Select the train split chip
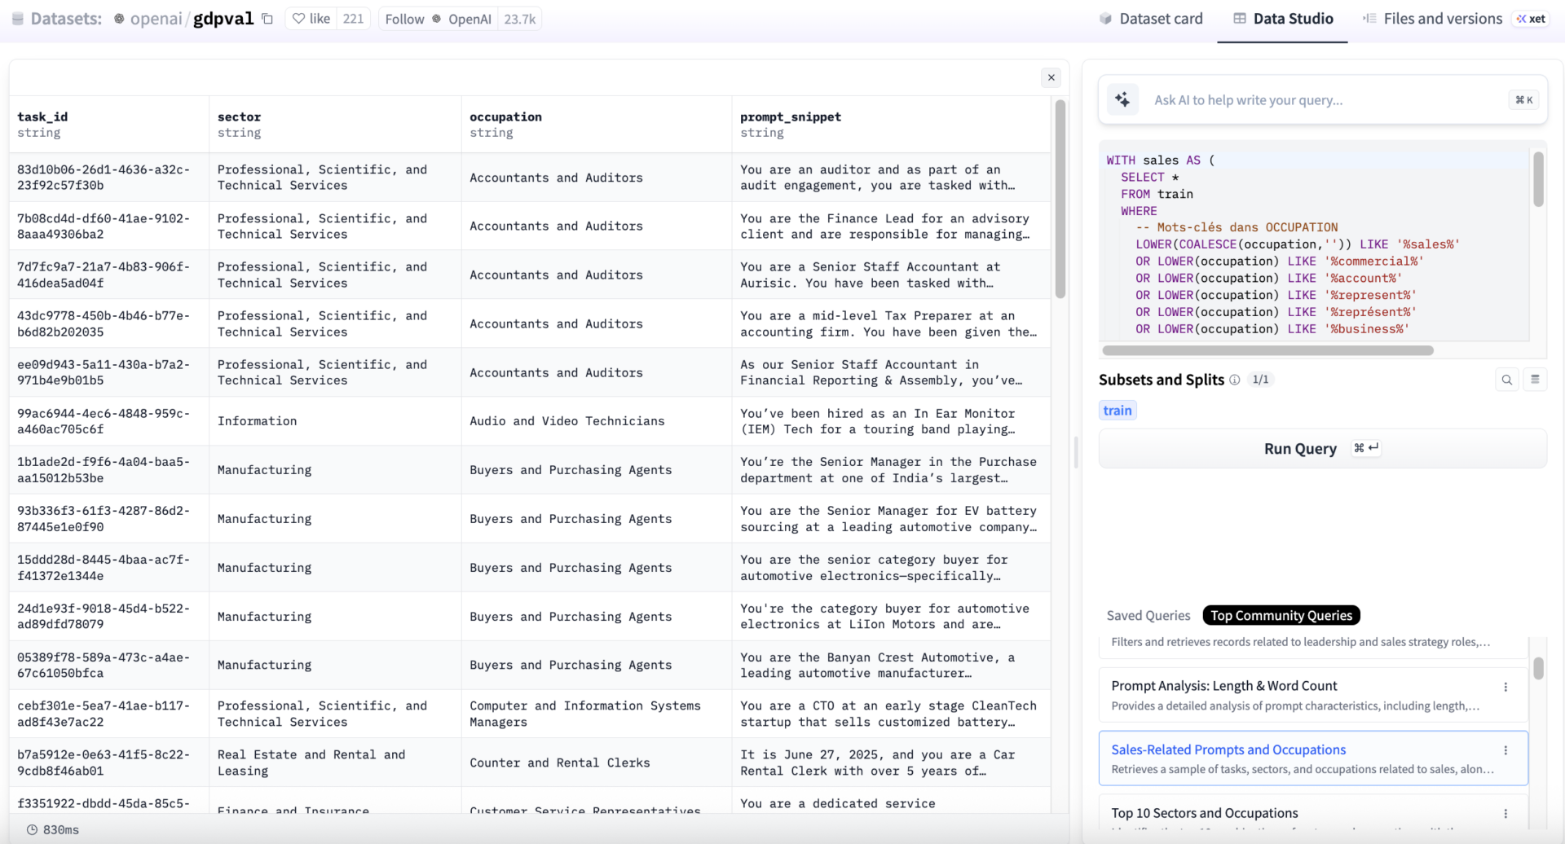The width and height of the screenshot is (1565, 844). pyautogui.click(x=1117, y=411)
